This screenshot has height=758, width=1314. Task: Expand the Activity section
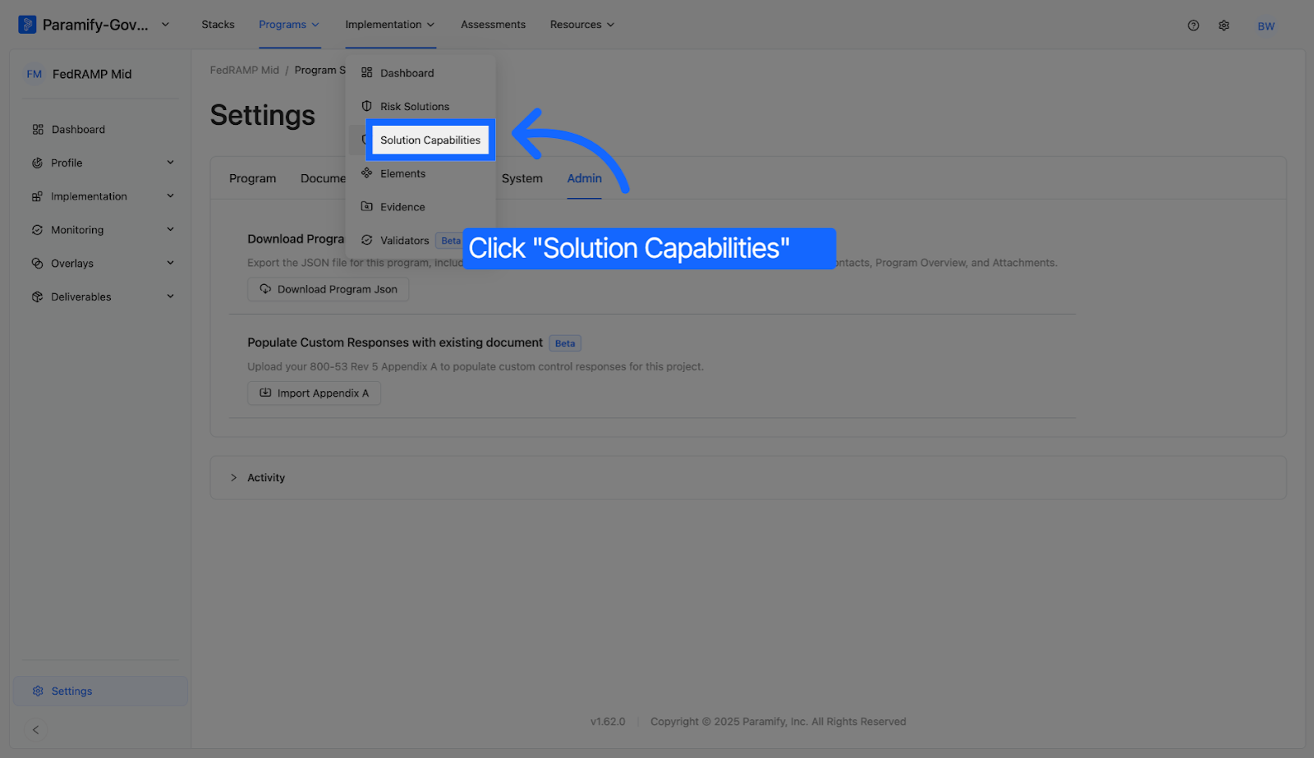click(x=233, y=478)
